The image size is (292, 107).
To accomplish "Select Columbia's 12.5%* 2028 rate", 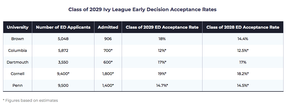I will [x=243, y=50].
